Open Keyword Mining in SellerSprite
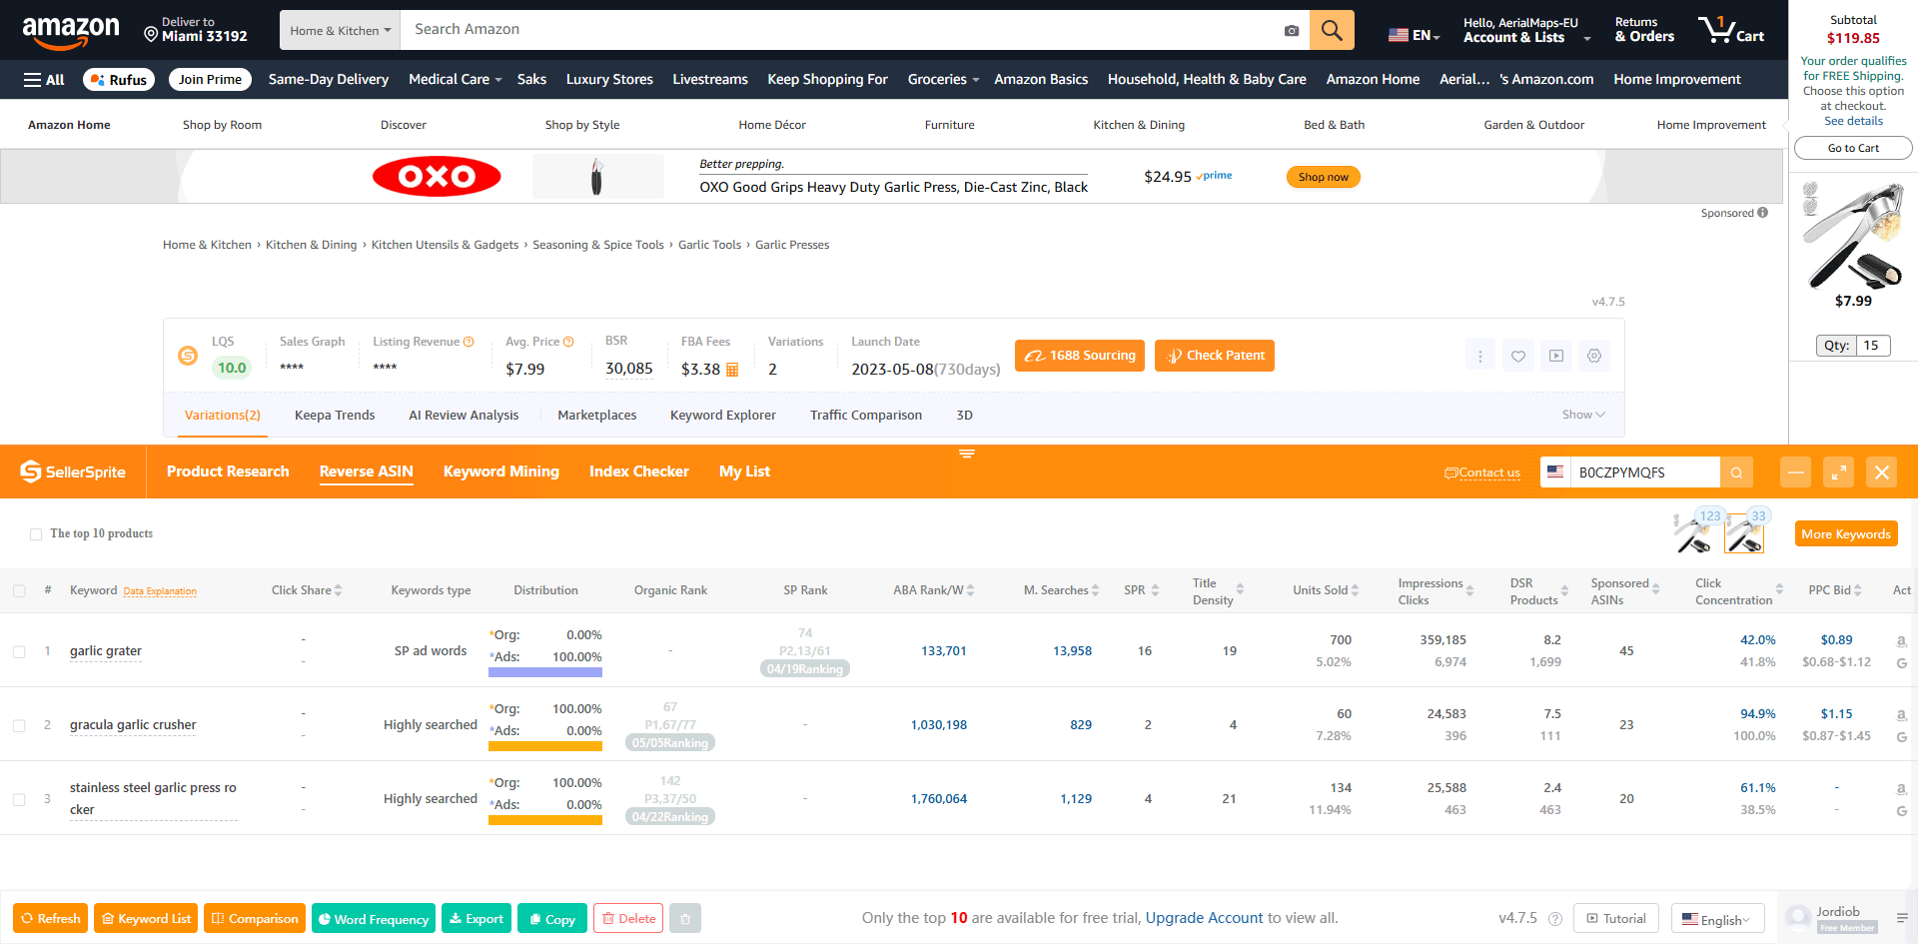Image resolution: width=1918 pixels, height=944 pixels. point(501,472)
